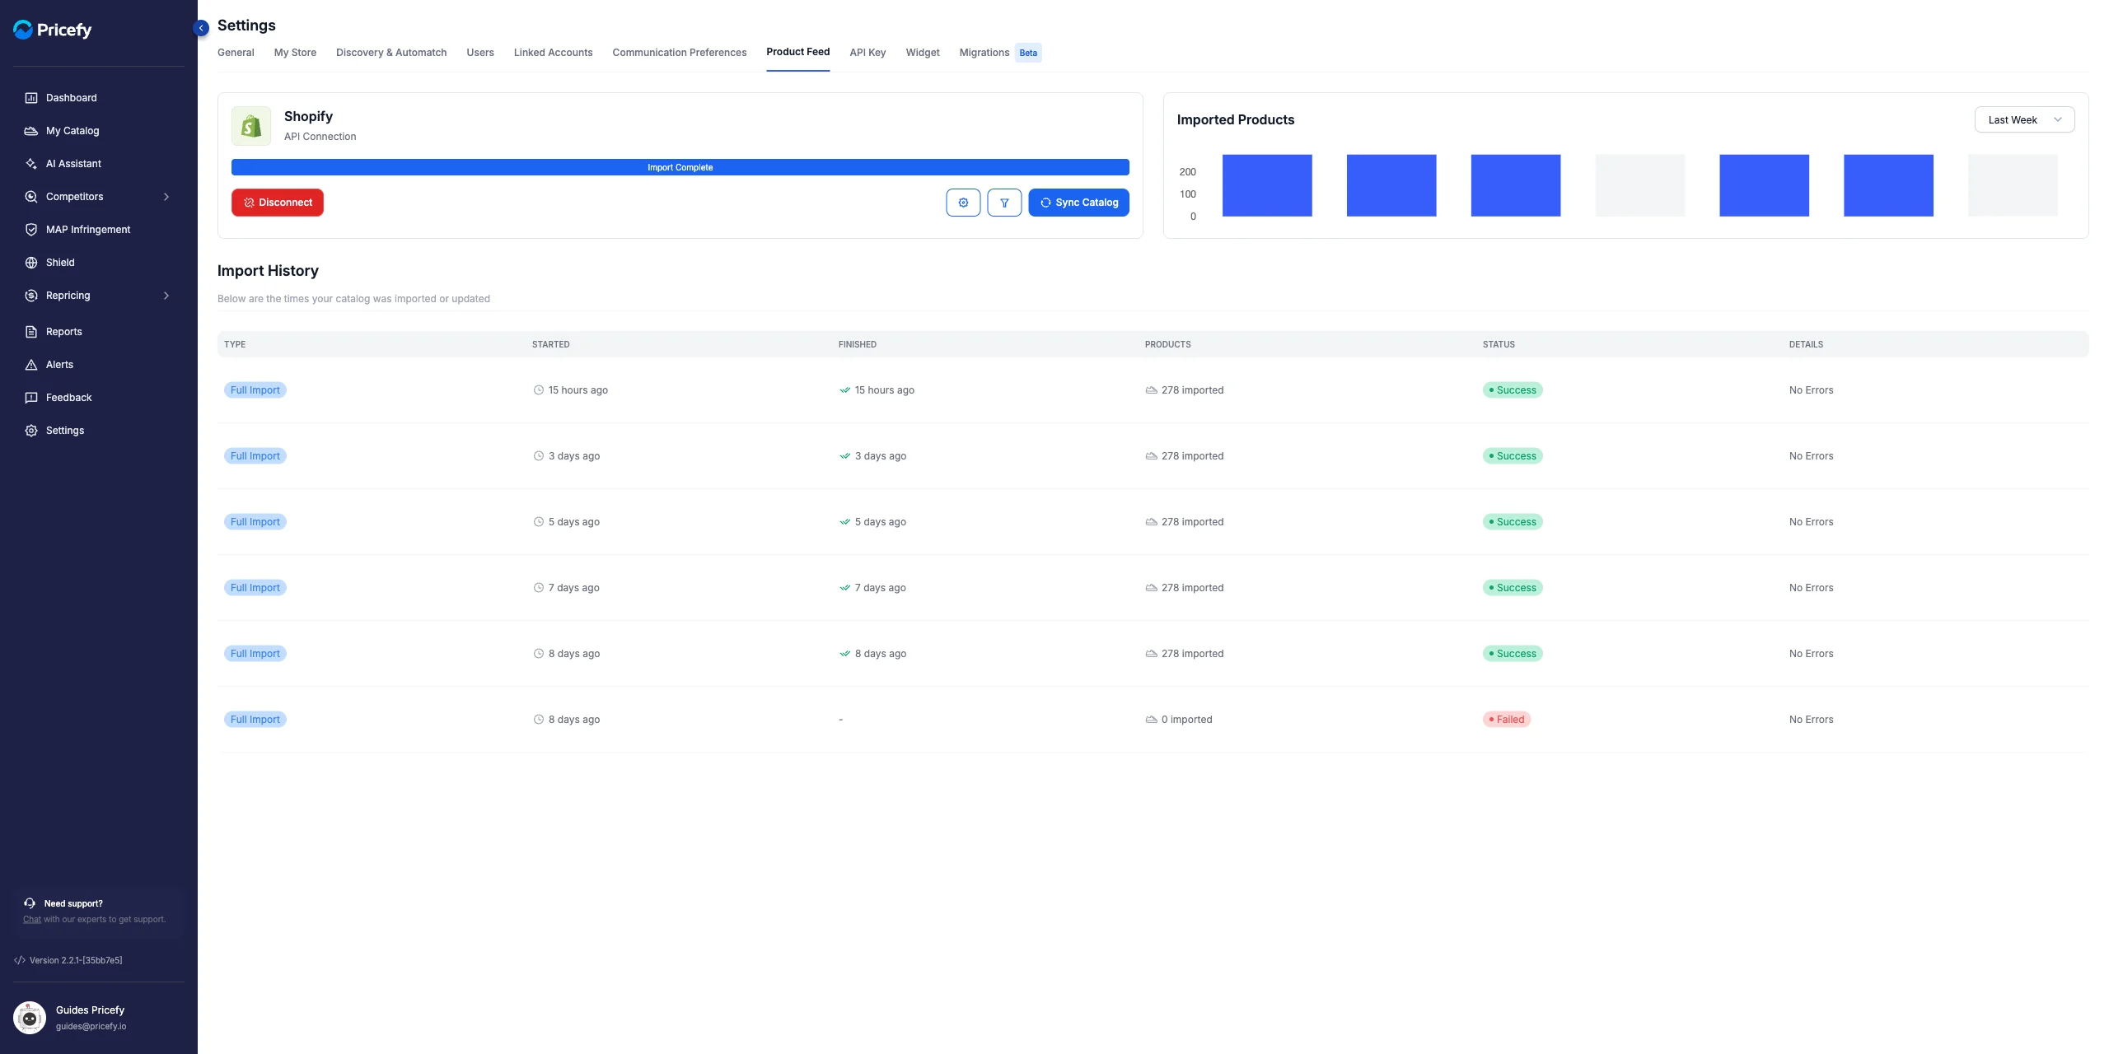Click the Sync Catalog button

[1078, 203]
